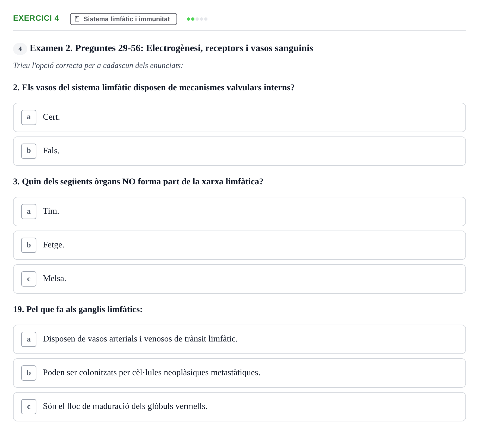Click letter a box in question 19
The width and height of the screenshot is (479, 435).
29,339
